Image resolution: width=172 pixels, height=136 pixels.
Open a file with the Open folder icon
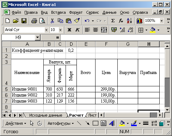point(16,21)
